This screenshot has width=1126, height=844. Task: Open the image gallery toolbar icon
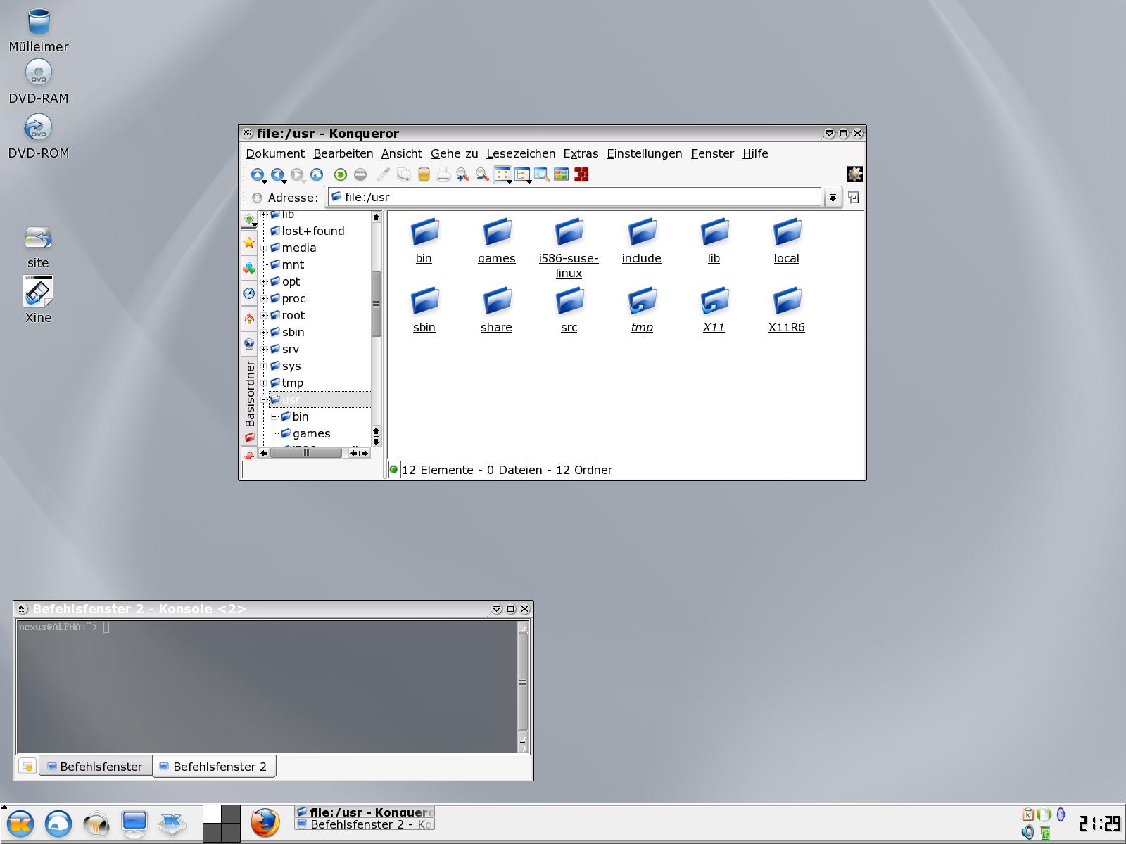tap(561, 175)
